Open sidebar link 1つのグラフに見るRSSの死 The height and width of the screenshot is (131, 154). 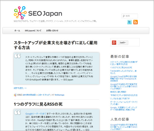point(121,68)
